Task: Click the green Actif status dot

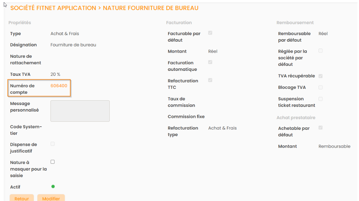Action: (x=53, y=187)
